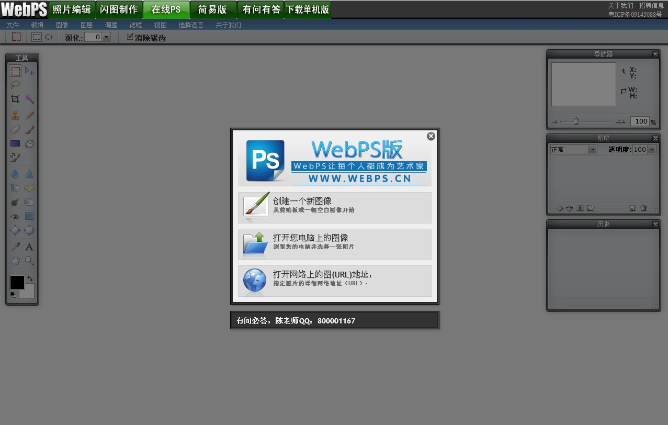Select the Shape drawing tool
Screen dimensions: 668x425
tap(29, 216)
